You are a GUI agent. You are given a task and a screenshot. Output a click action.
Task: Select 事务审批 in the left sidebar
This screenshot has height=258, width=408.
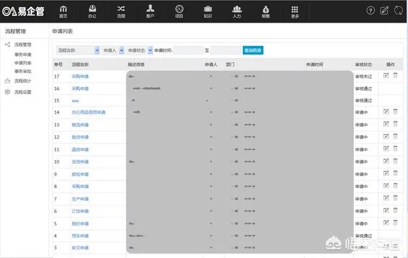pyautogui.click(x=23, y=71)
